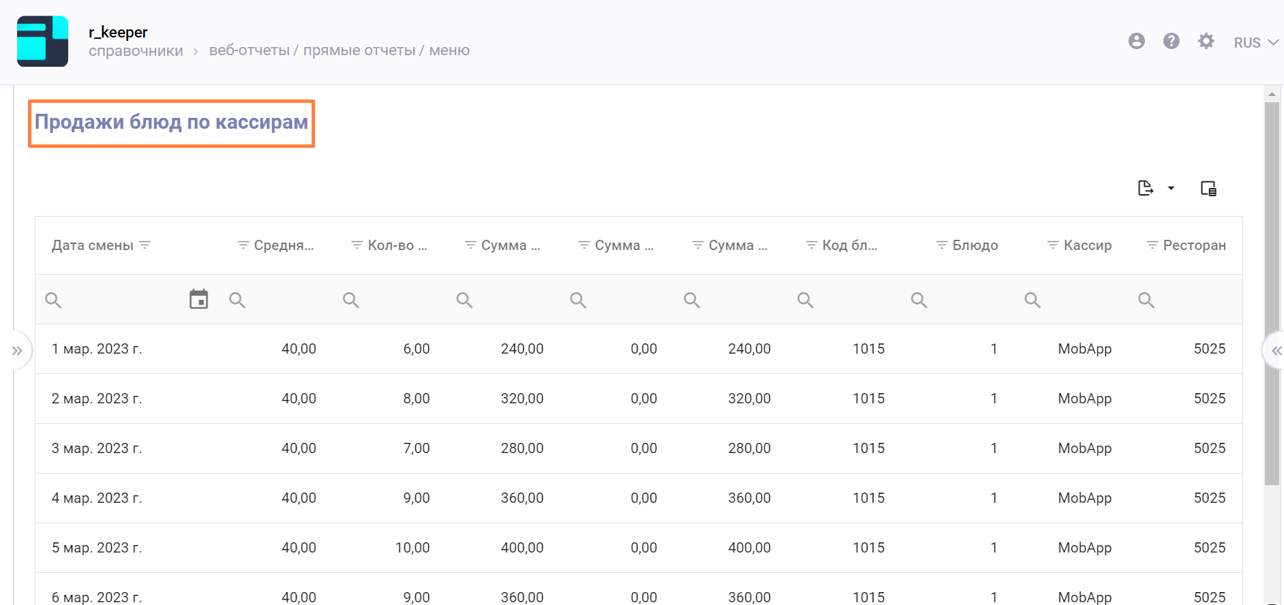This screenshot has height=605, width=1284.
Task: Go to веб-отчеты breadcrumb path
Action: (249, 50)
